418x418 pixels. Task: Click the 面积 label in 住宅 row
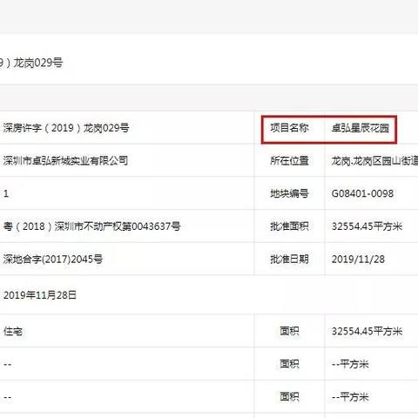click(x=289, y=331)
